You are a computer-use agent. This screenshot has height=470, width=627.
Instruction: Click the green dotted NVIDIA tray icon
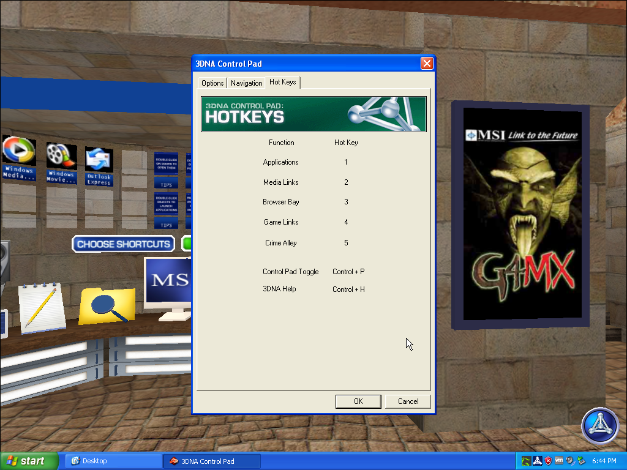tap(526, 461)
